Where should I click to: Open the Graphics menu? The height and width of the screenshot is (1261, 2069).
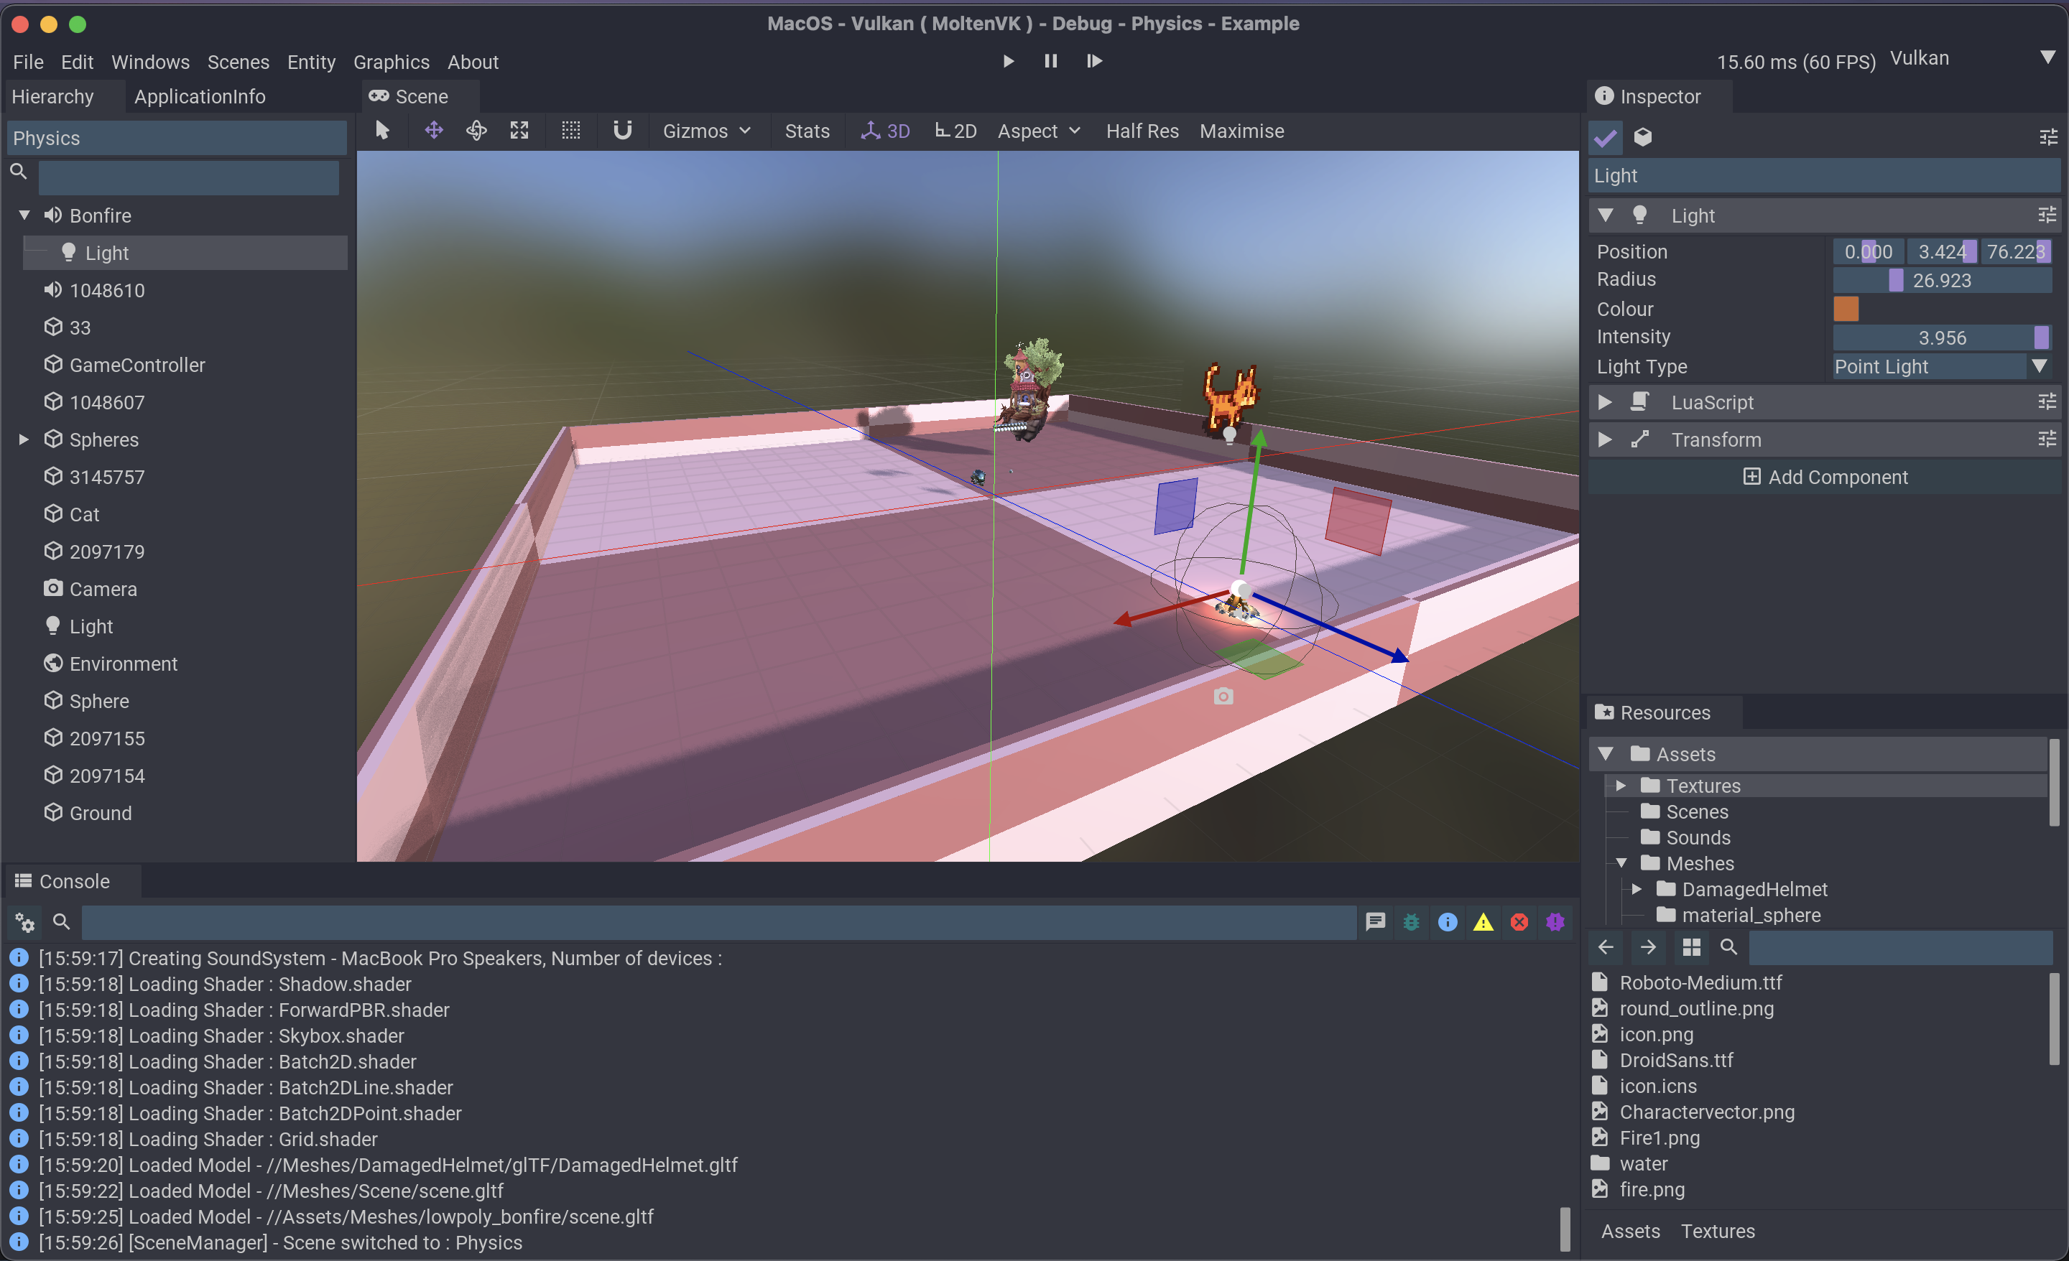[392, 62]
